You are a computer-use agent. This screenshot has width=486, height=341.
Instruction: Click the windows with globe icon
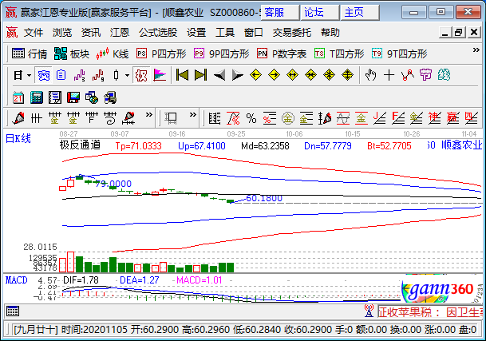92,97
